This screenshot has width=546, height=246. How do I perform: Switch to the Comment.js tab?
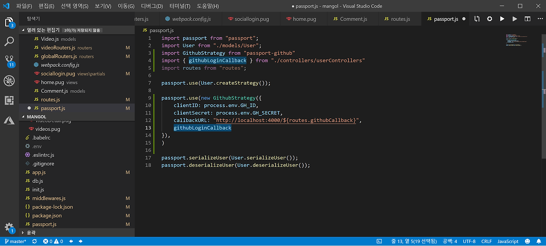coord(353,19)
